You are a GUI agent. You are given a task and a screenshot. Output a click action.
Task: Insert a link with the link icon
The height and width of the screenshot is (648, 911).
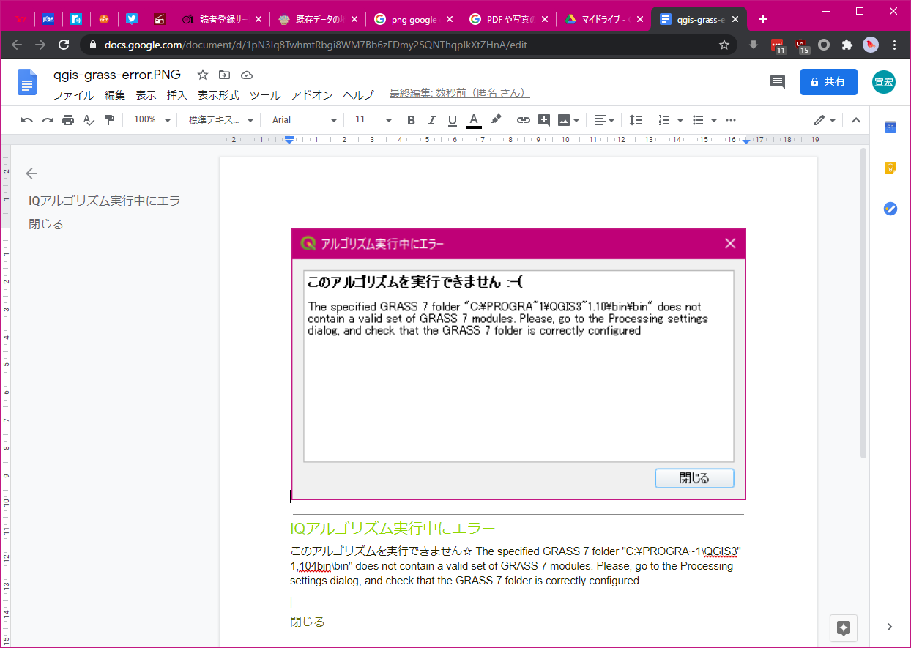coord(523,120)
